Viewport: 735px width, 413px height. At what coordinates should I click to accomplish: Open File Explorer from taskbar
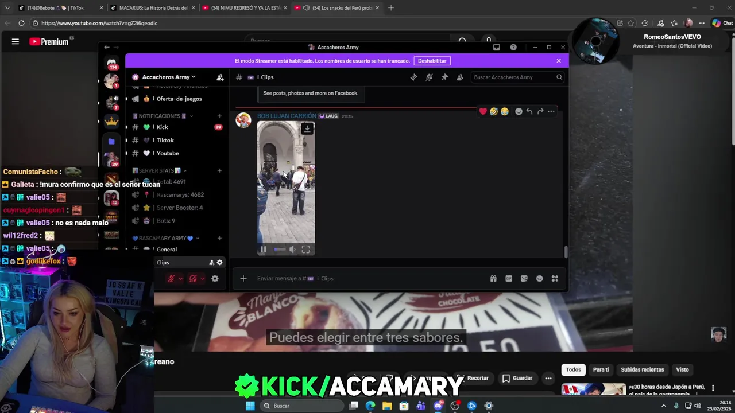387,406
